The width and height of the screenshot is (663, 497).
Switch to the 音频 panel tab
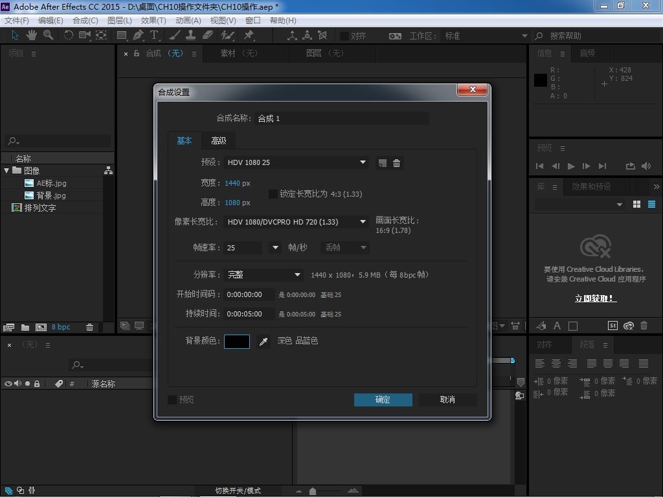click(587, 53)
